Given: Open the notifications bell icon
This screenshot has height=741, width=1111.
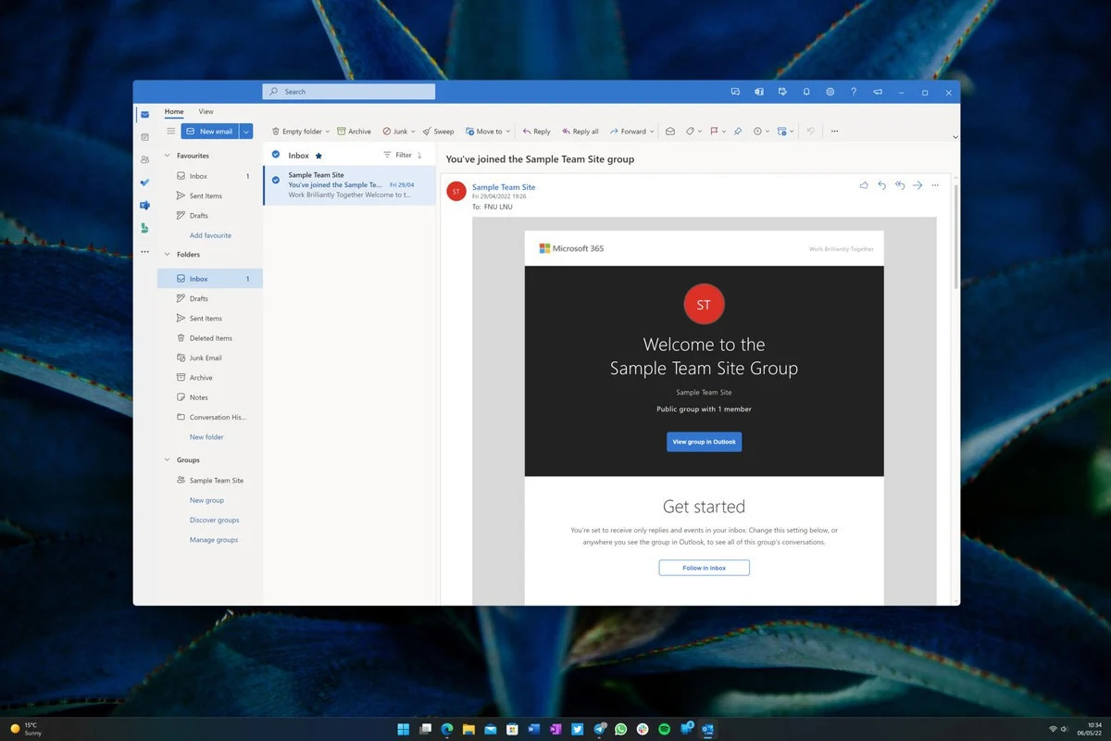Looking at the screenshot, I should 806,92.
